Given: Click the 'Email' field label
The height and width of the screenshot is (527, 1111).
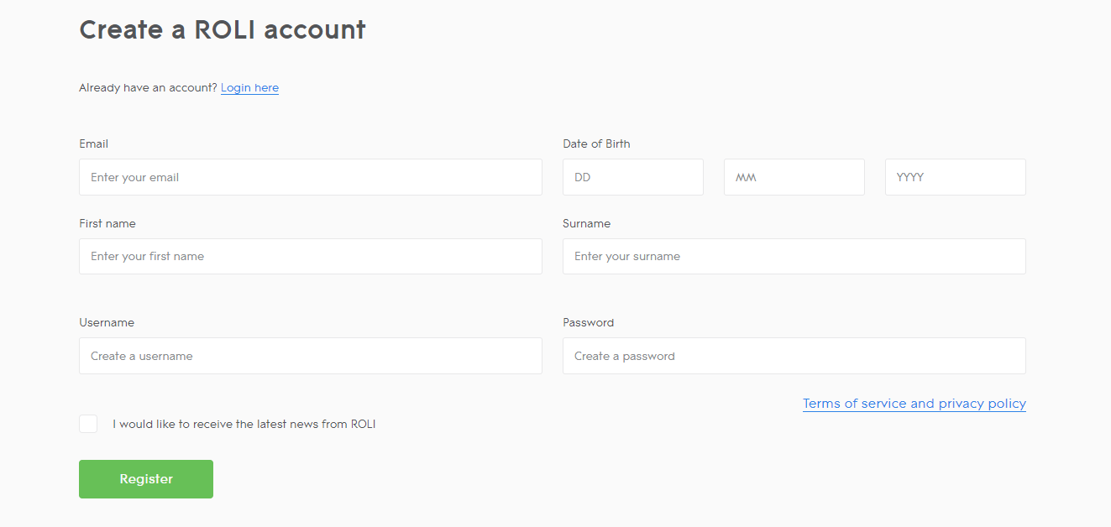Looking at the screenshot, I should 94,143.
